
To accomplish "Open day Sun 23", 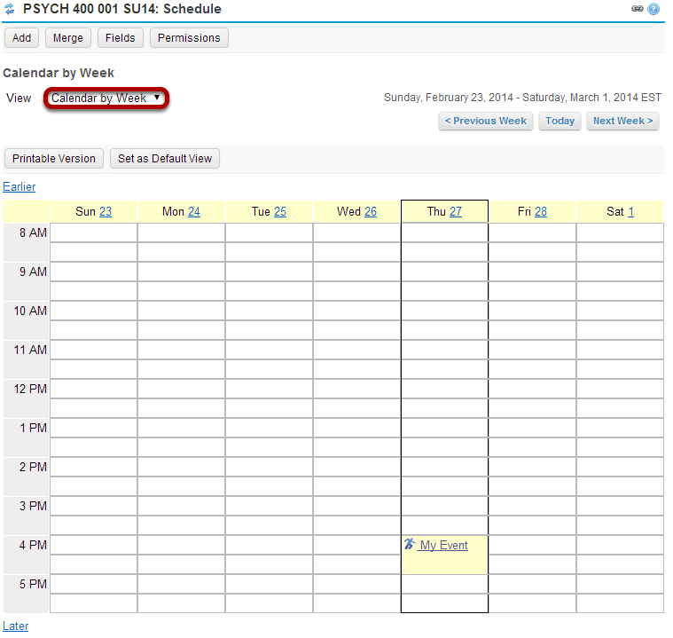I will [x=106, y=212].
